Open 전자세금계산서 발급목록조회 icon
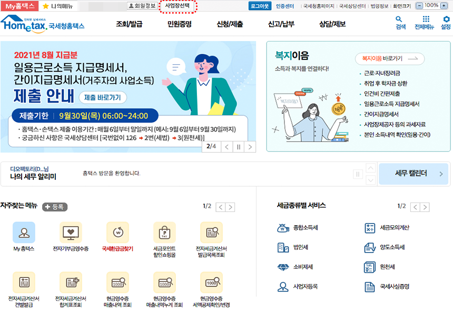 click(211, 233)
